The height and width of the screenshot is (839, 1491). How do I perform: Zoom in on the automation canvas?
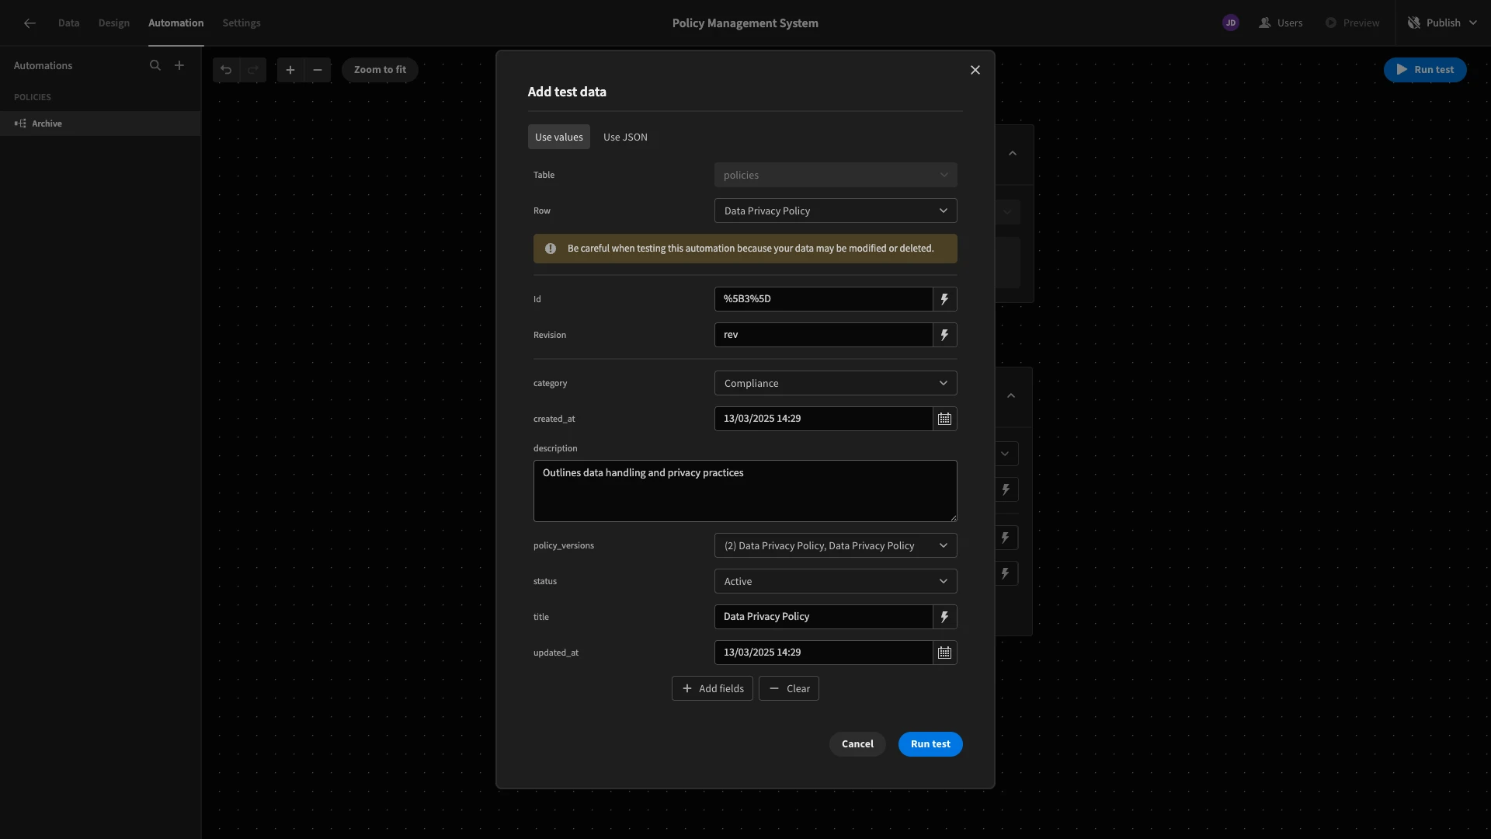290,70
